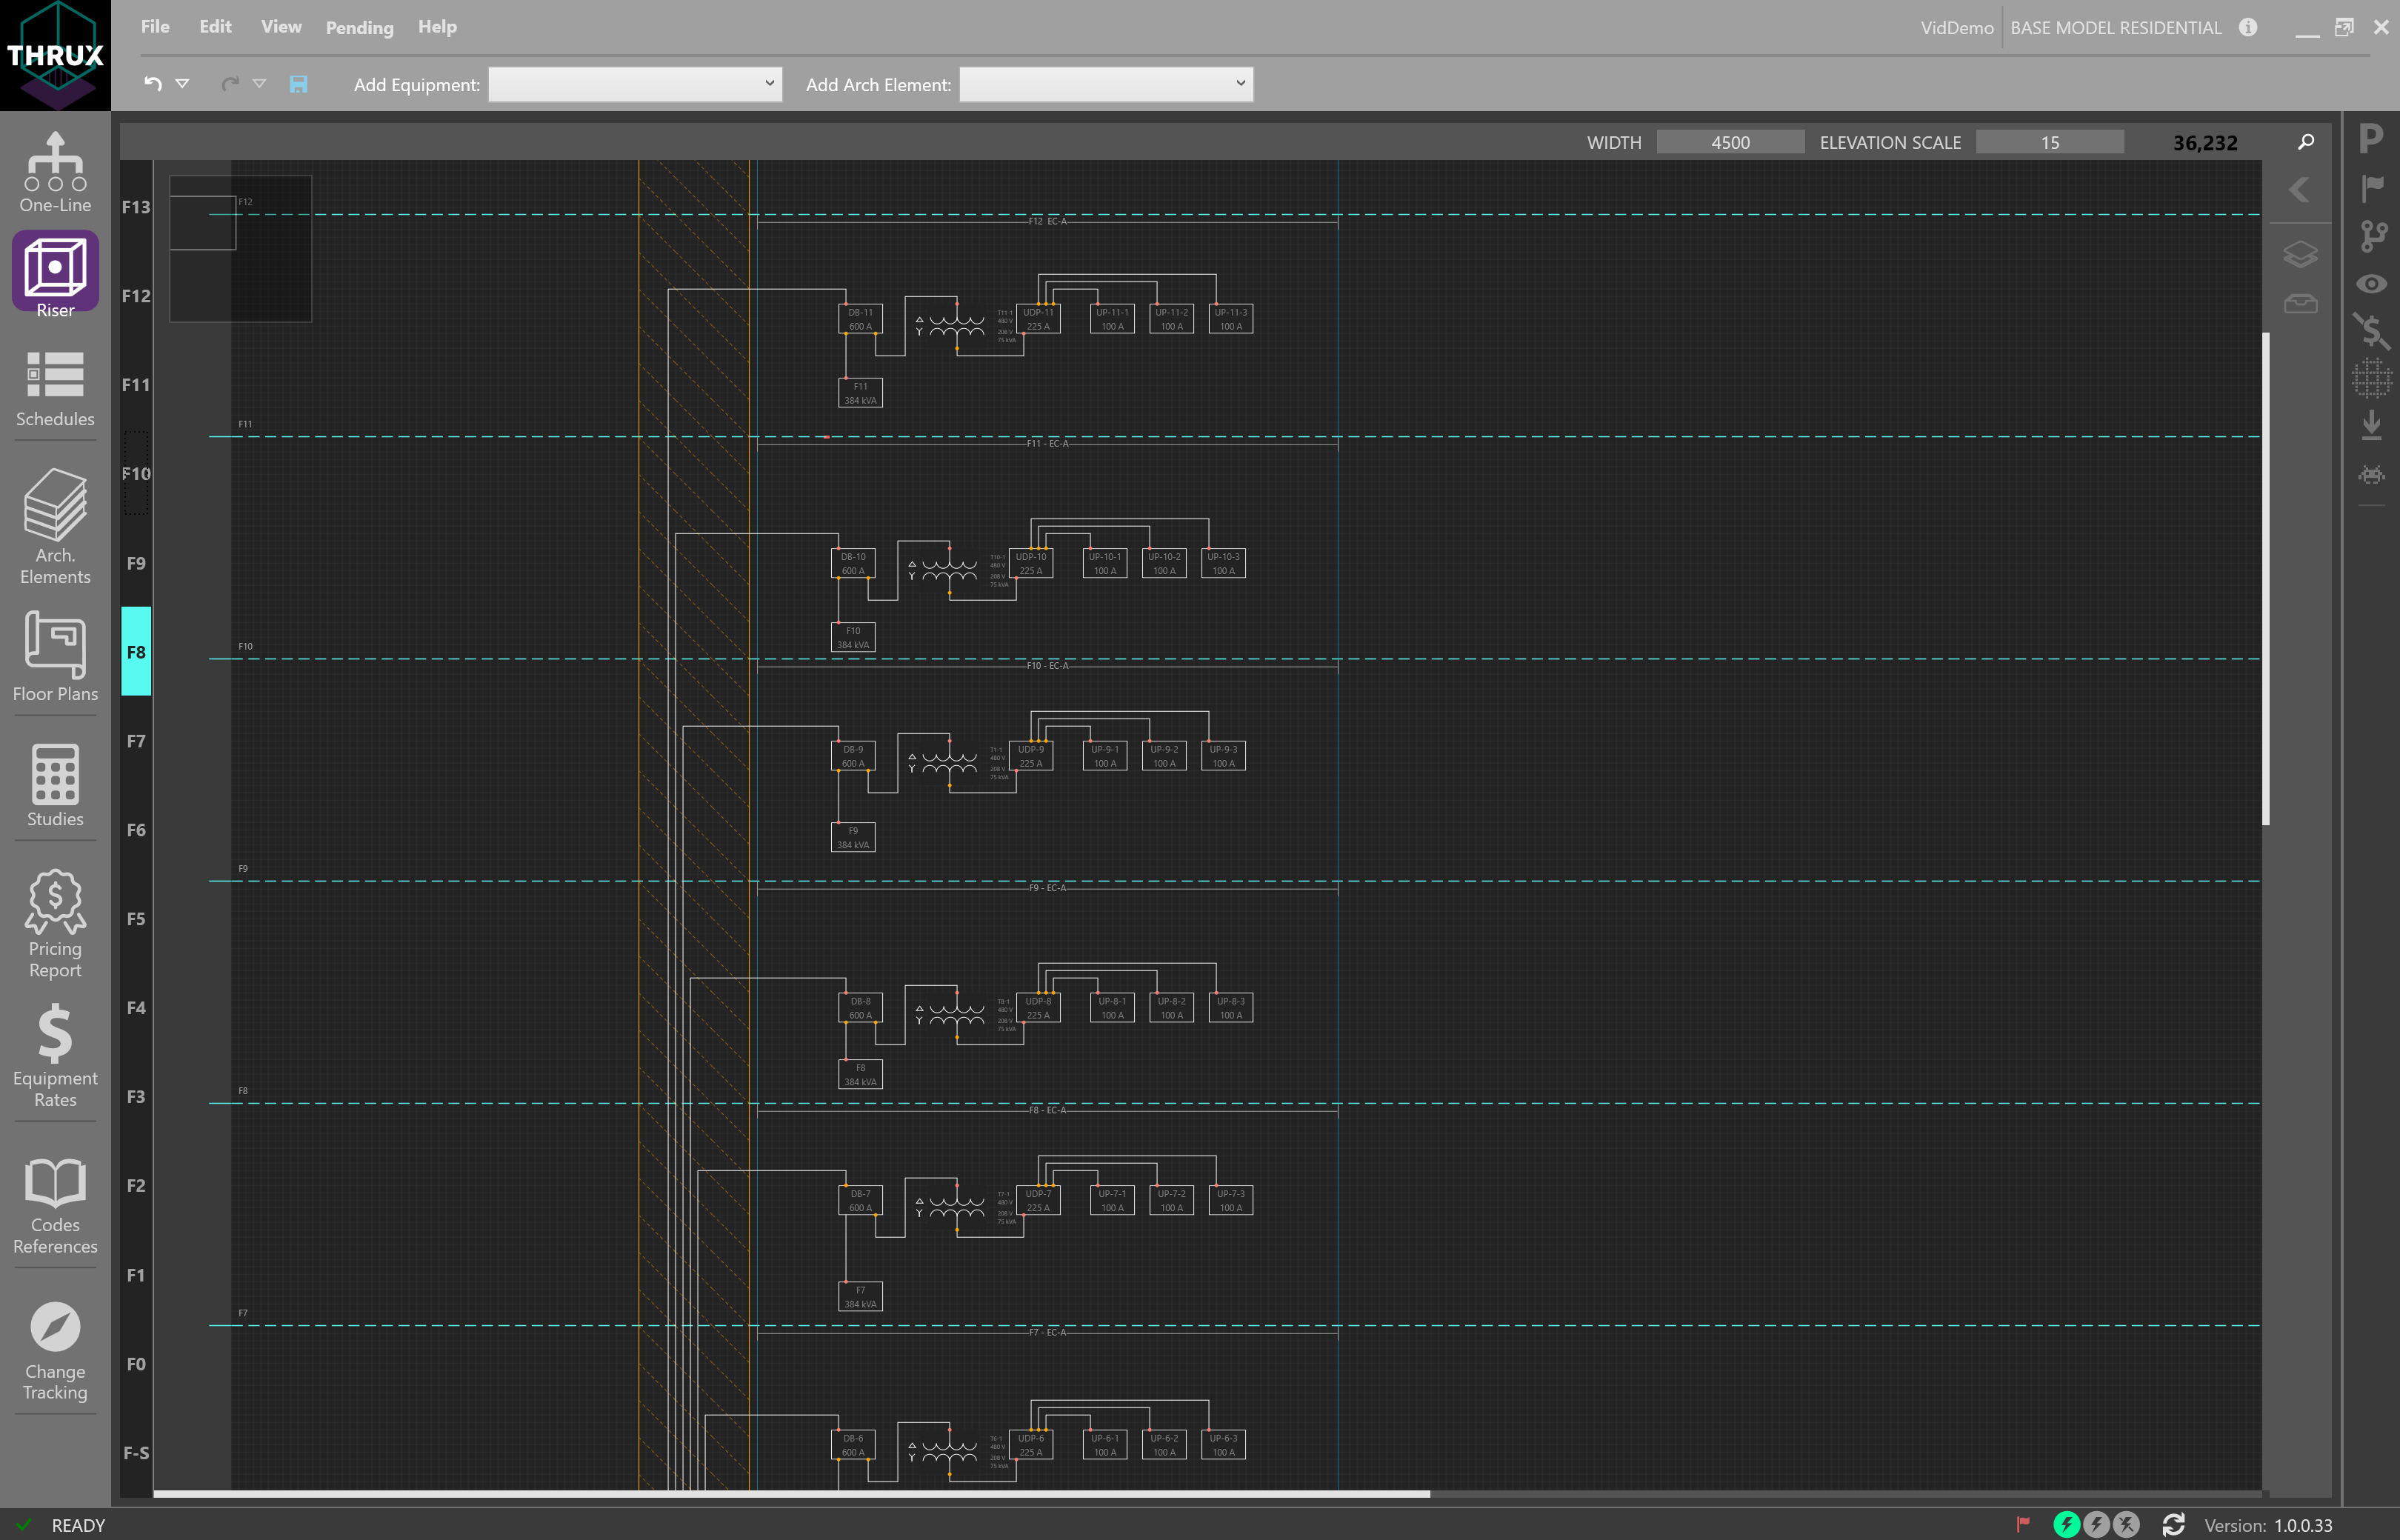The height and width of the screenshot is (1540, 2400).
Task: Edit the Elevation Scale value field
Action: pos(2049,142)
